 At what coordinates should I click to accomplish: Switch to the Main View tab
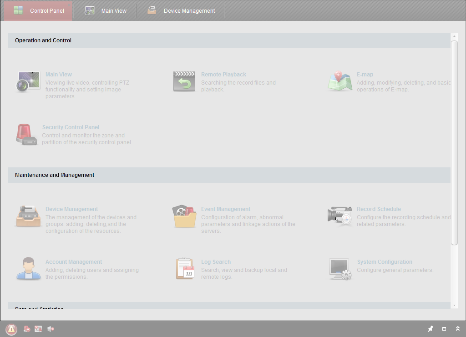(106, 11)
